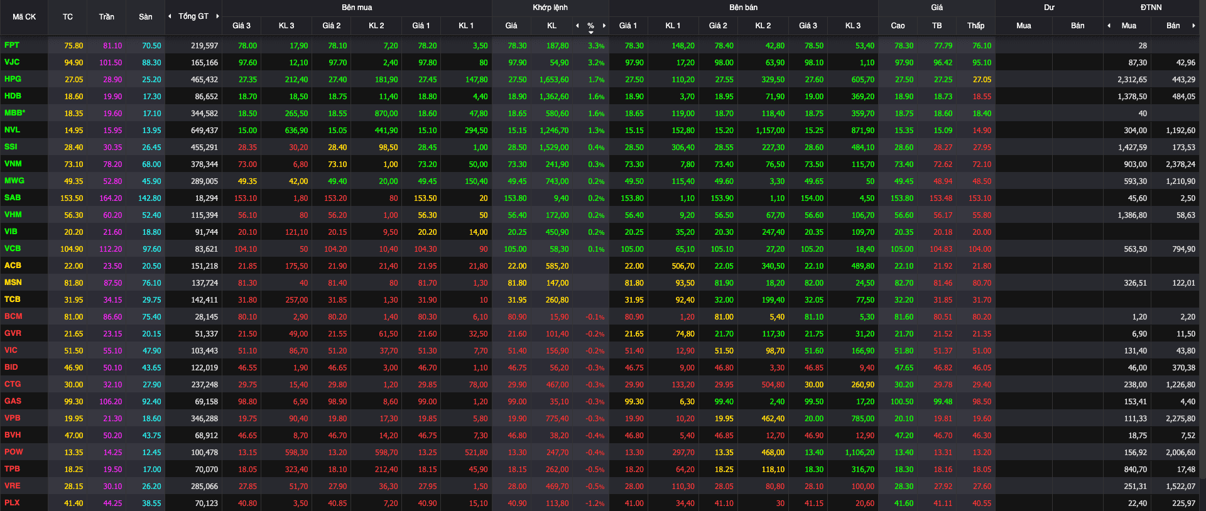The image size is (1206, 511).
Task: Click the ĐTNN group header
Action: coord(1151,8)
